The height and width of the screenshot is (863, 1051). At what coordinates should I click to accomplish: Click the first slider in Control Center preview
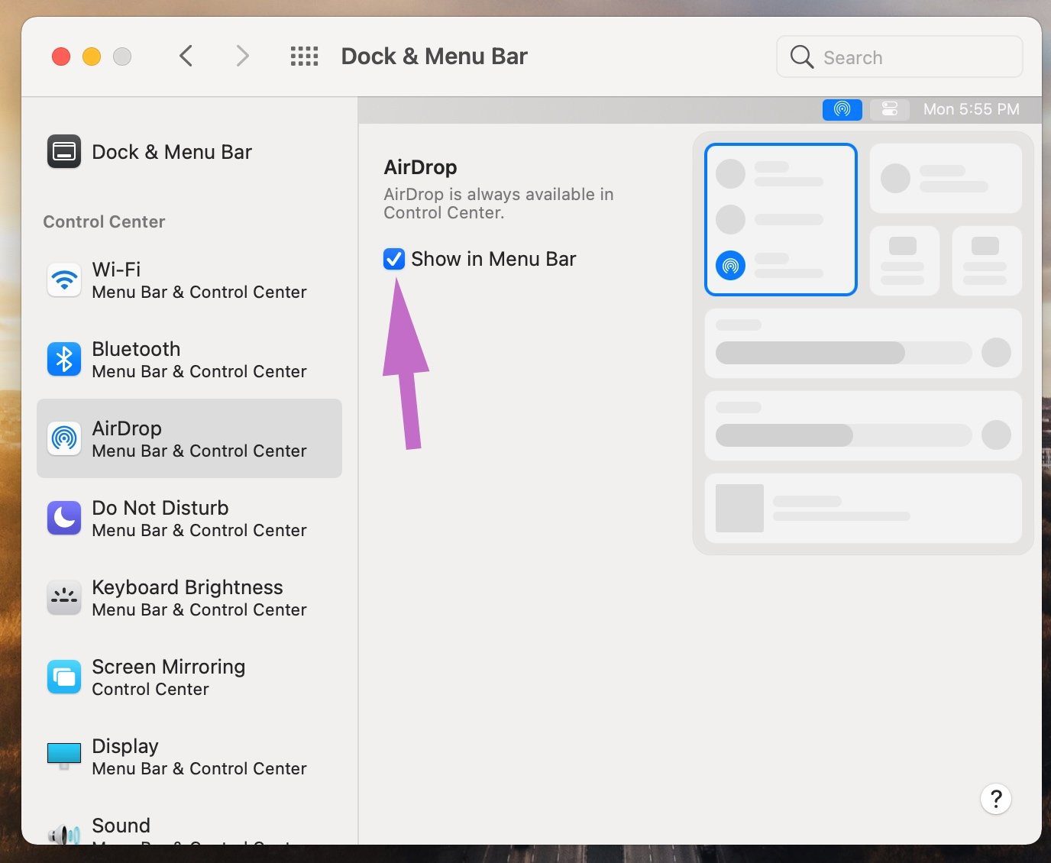coord(843,353)
